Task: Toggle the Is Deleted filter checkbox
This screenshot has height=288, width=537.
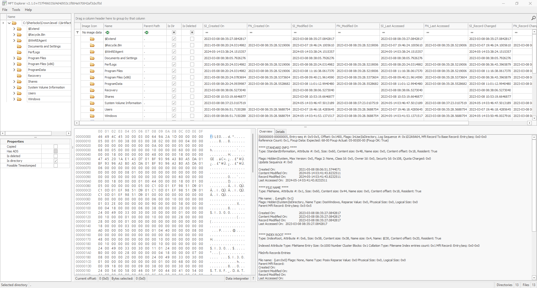Action: pyautogui.click(x=192, y=32)
